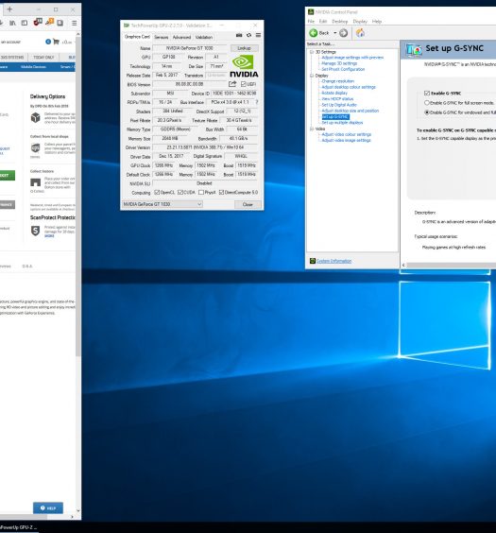Viewport: 496px width, 533px height.
Task: Toggle the DirectCompute 5.0 checkbox
Action: click(x=221, y=193)
